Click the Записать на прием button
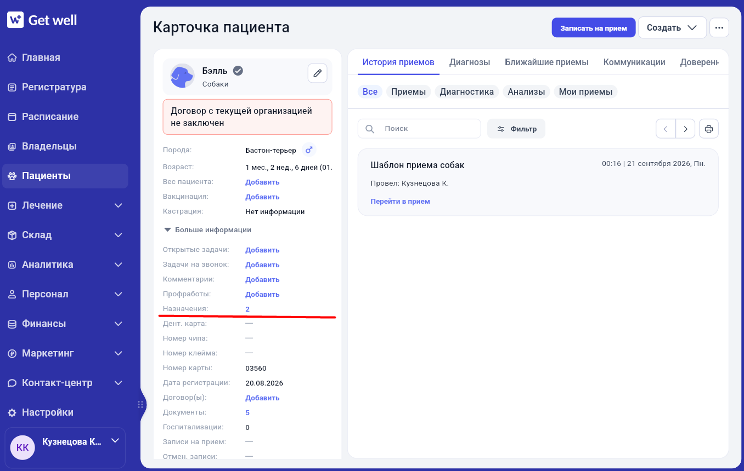This screenshot has width=744, height=471. pyautogui.click(x=594, y=28)
